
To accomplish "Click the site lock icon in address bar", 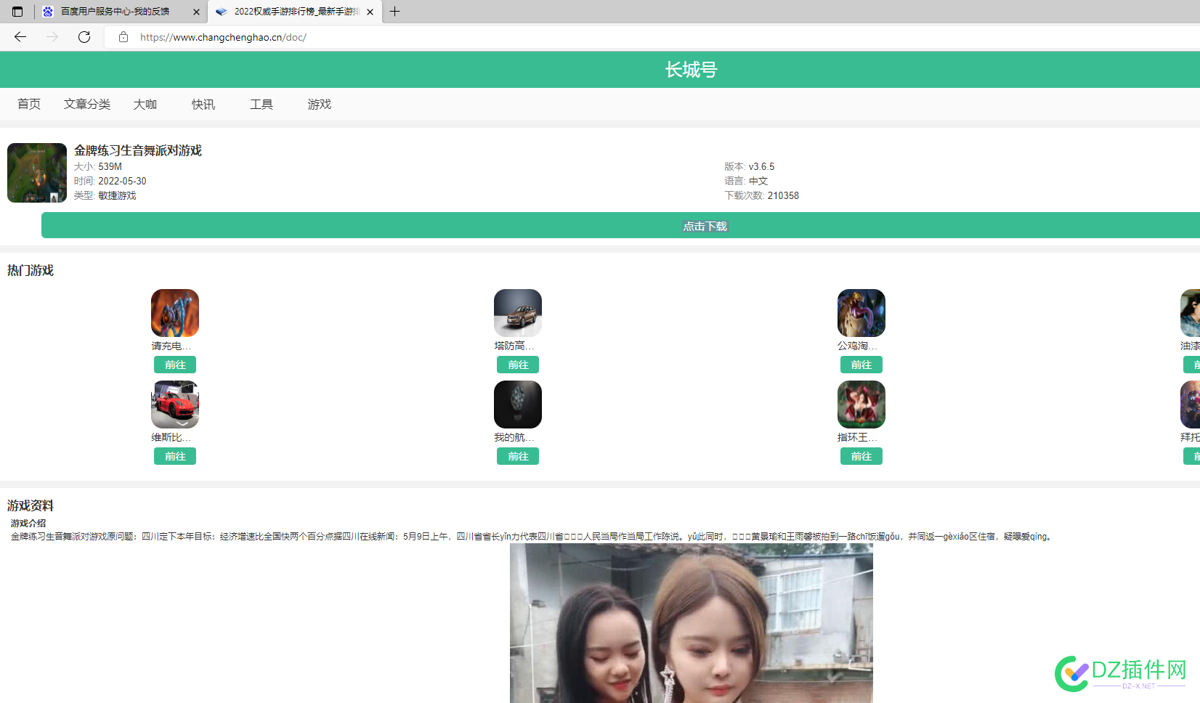I will 123,37.
